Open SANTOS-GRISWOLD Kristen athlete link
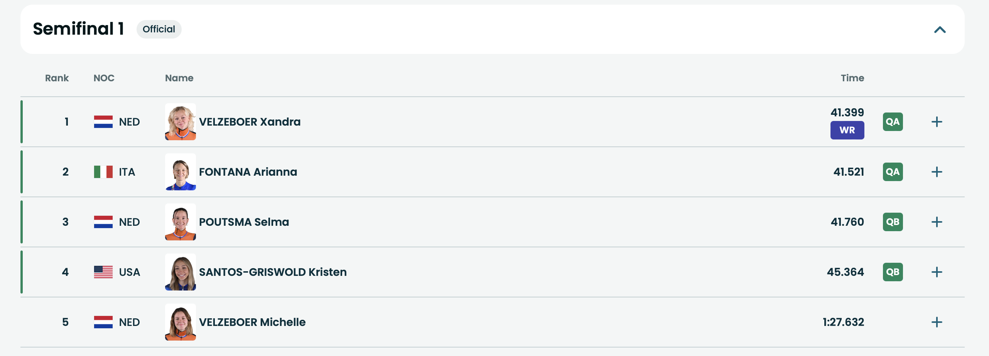Screen dimensions: 989x356 click(273, 272)
